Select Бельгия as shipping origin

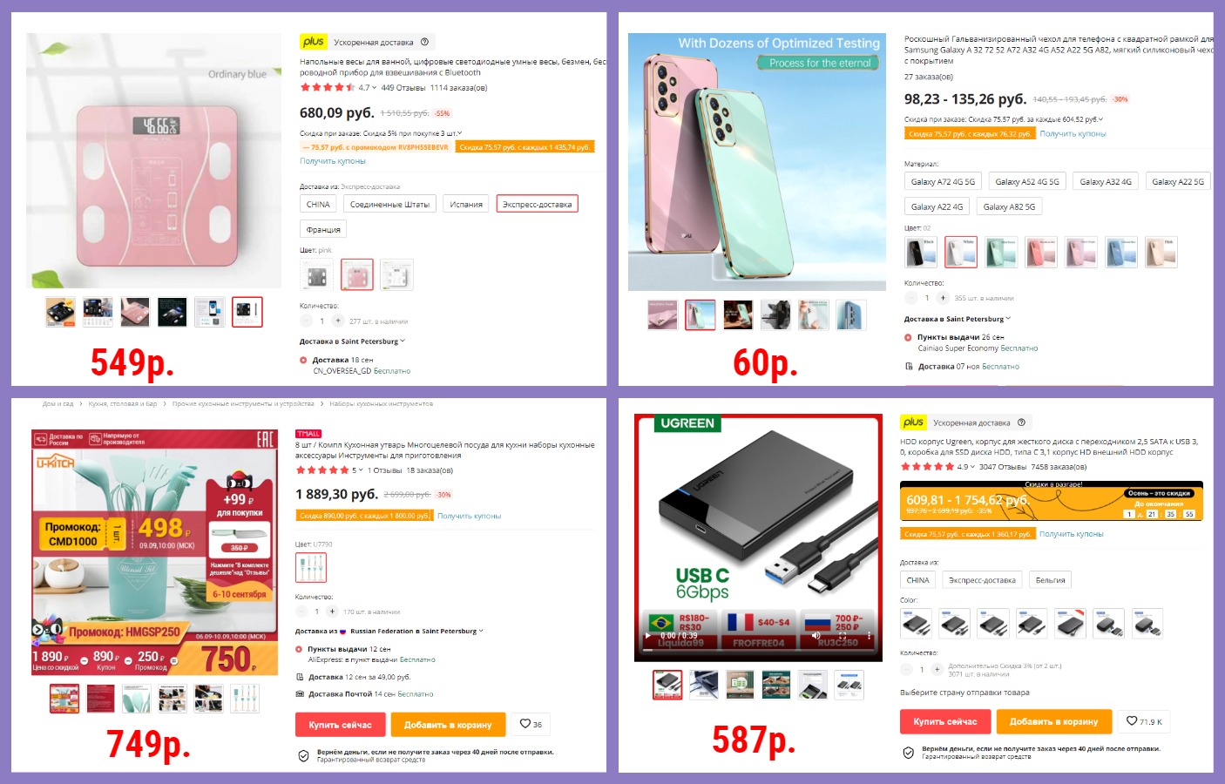click(x=1050, y=580)
